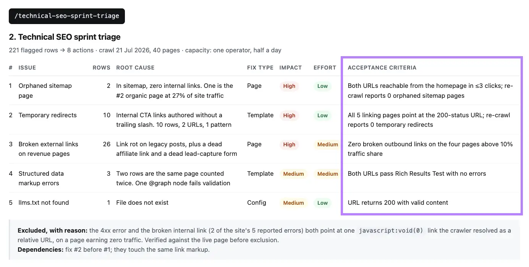This screenshot has width=529, height=267.
Task: Click "Broken external links on revenue pages" cell
Action: (x=49, y=149)
